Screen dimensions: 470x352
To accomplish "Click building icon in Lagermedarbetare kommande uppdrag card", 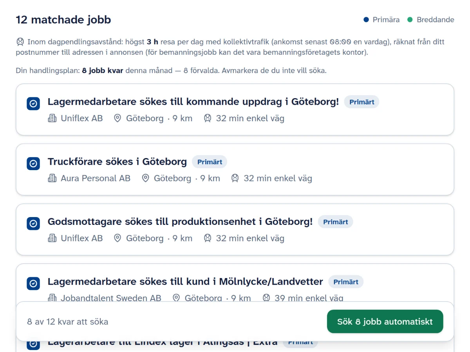I will coord(52,119).
